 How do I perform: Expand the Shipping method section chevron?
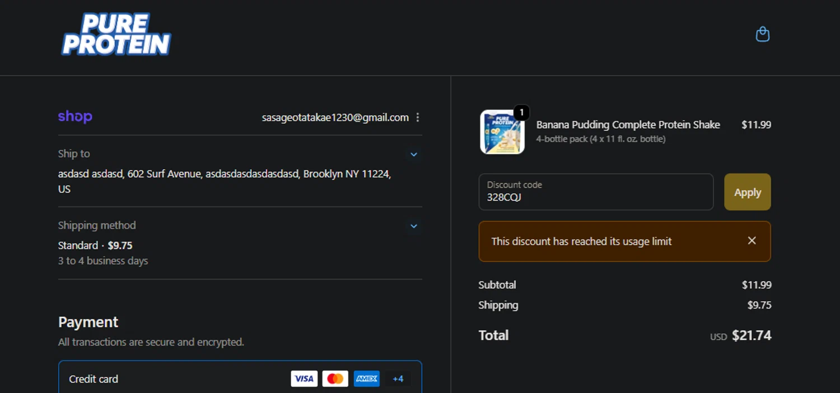(414, 226)
